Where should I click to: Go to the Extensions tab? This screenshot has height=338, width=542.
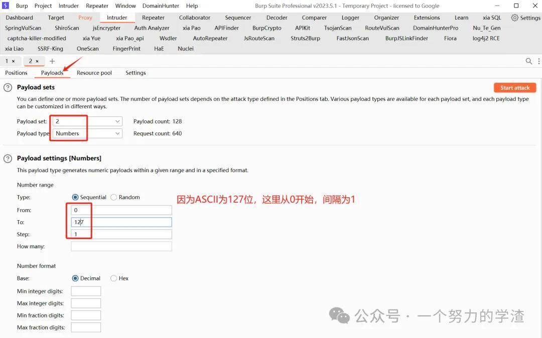(x=427, y=18)
